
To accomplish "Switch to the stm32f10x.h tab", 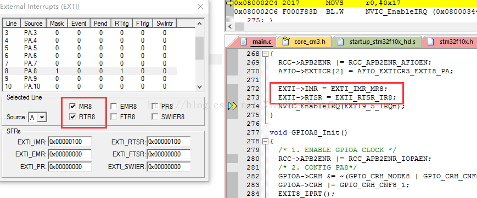I will coord(451,42).
